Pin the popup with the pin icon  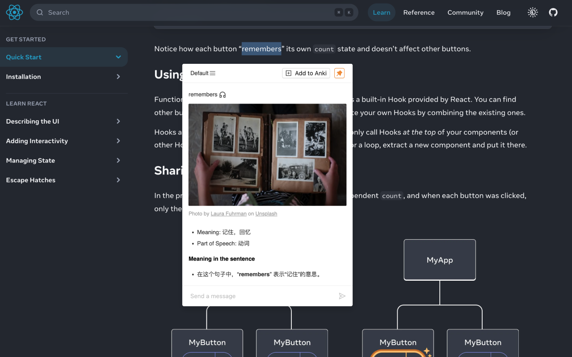pos(340,73)
